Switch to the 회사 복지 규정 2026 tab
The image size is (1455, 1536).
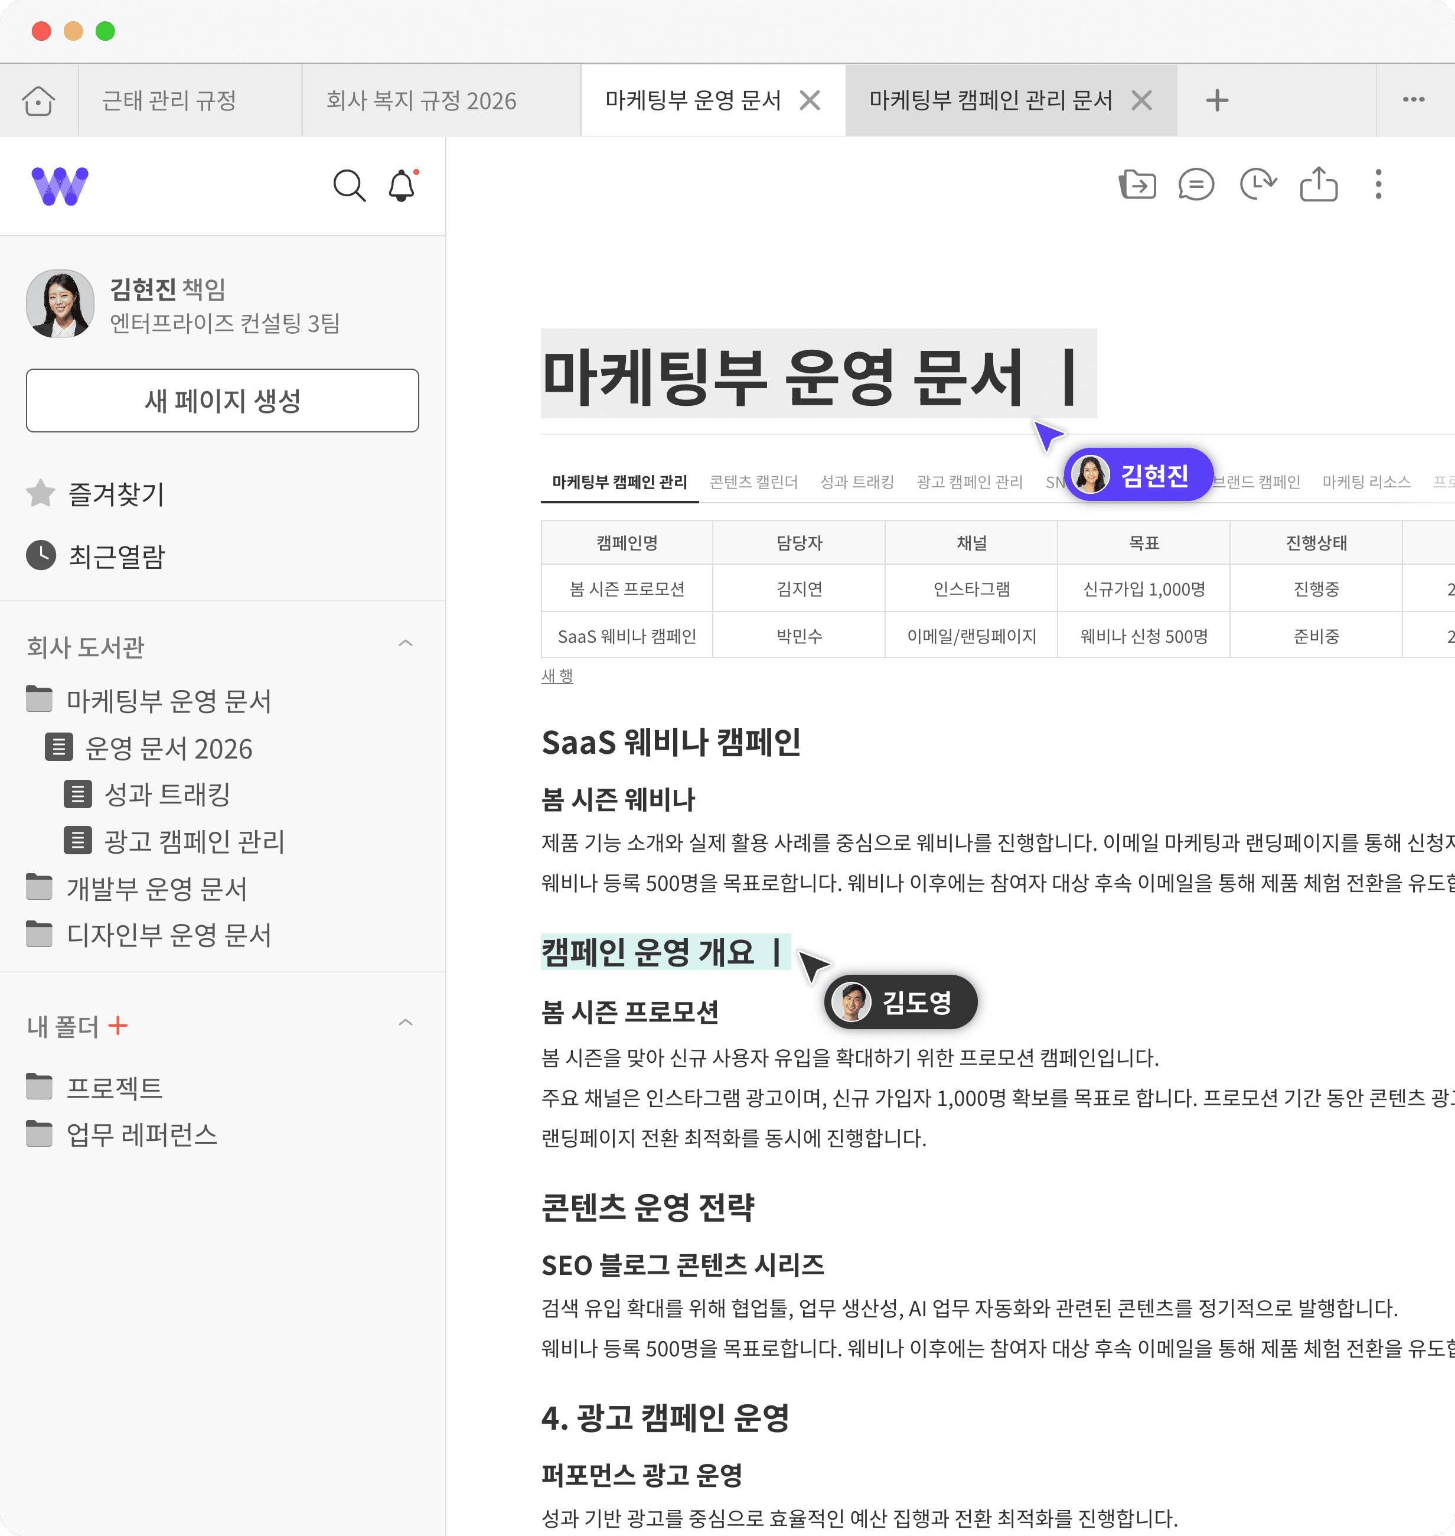pyautogui.click(x=421, y=101)
